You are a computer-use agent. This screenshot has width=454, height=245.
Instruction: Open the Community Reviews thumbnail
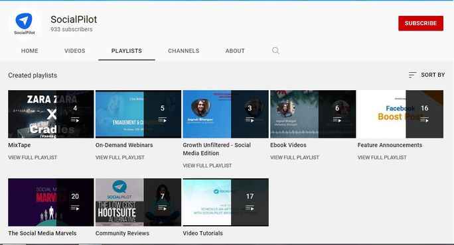[139, 202]
